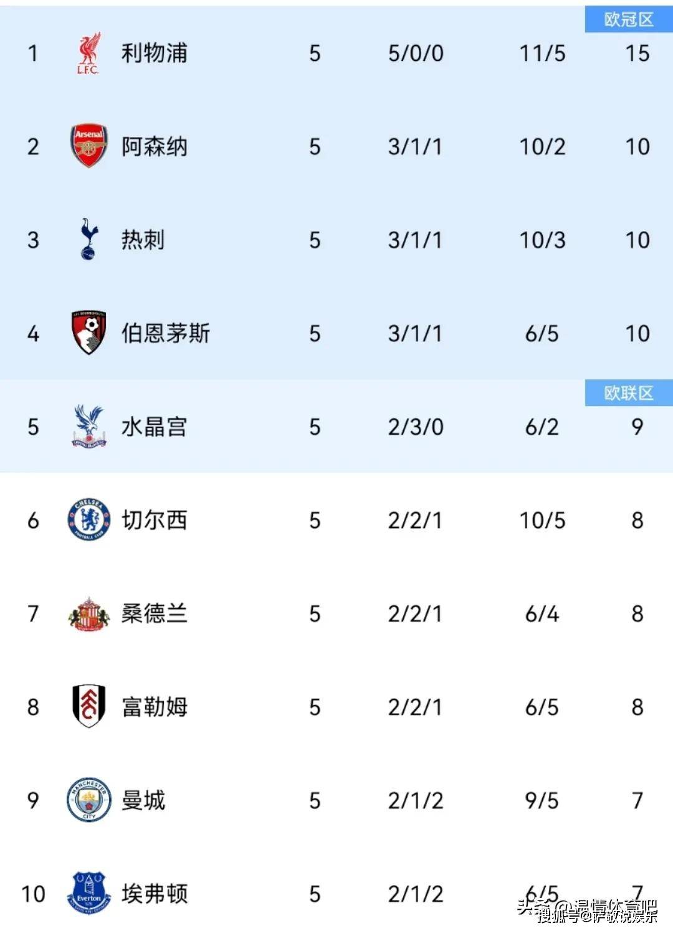Select team name 切尔西
This screenshot has width=673, height=931.
154,521
